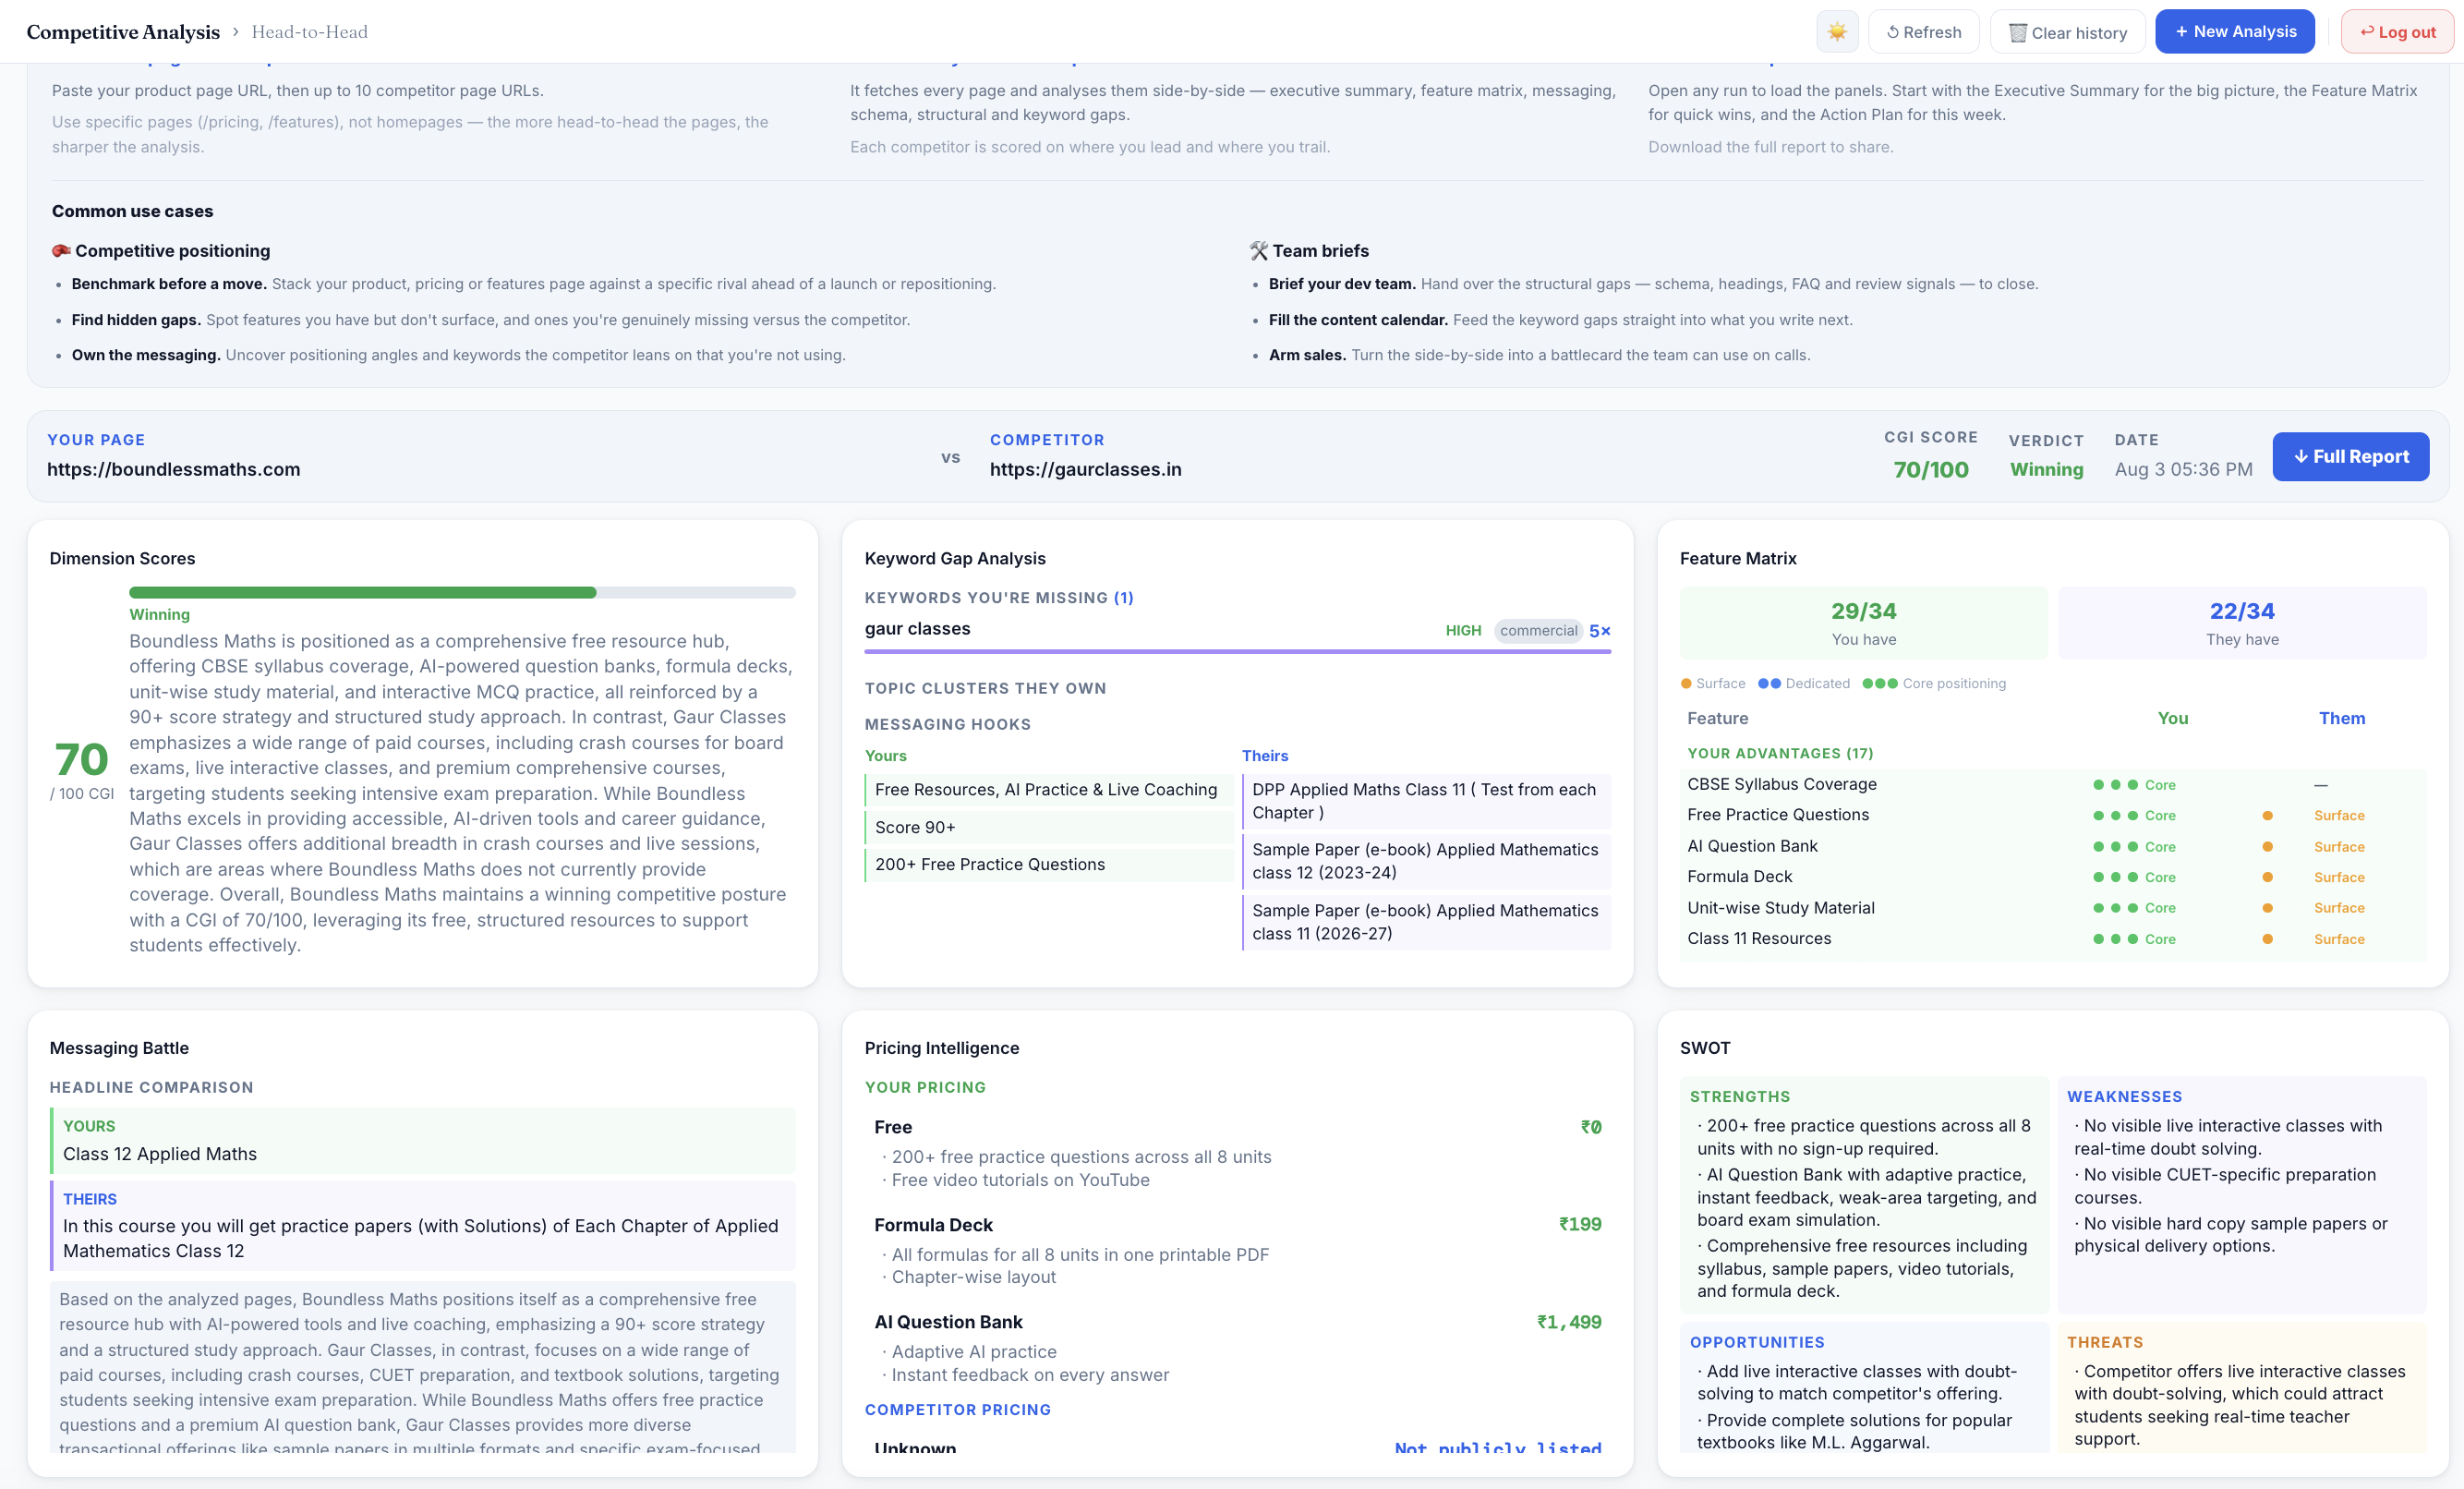This screenshot has width=2464, height=1489.
Task: Click the Competitor Pricing heading
Action: pos(957,1410)
